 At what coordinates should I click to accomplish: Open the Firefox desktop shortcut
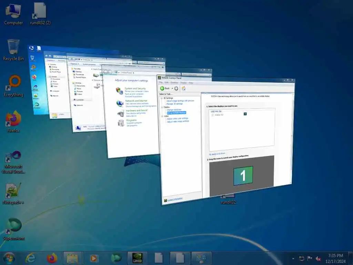point(13,122)
